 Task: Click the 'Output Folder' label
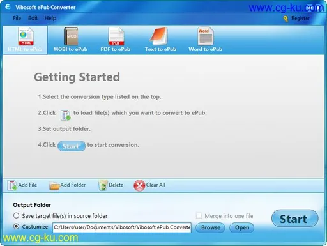tap(32, 205)
